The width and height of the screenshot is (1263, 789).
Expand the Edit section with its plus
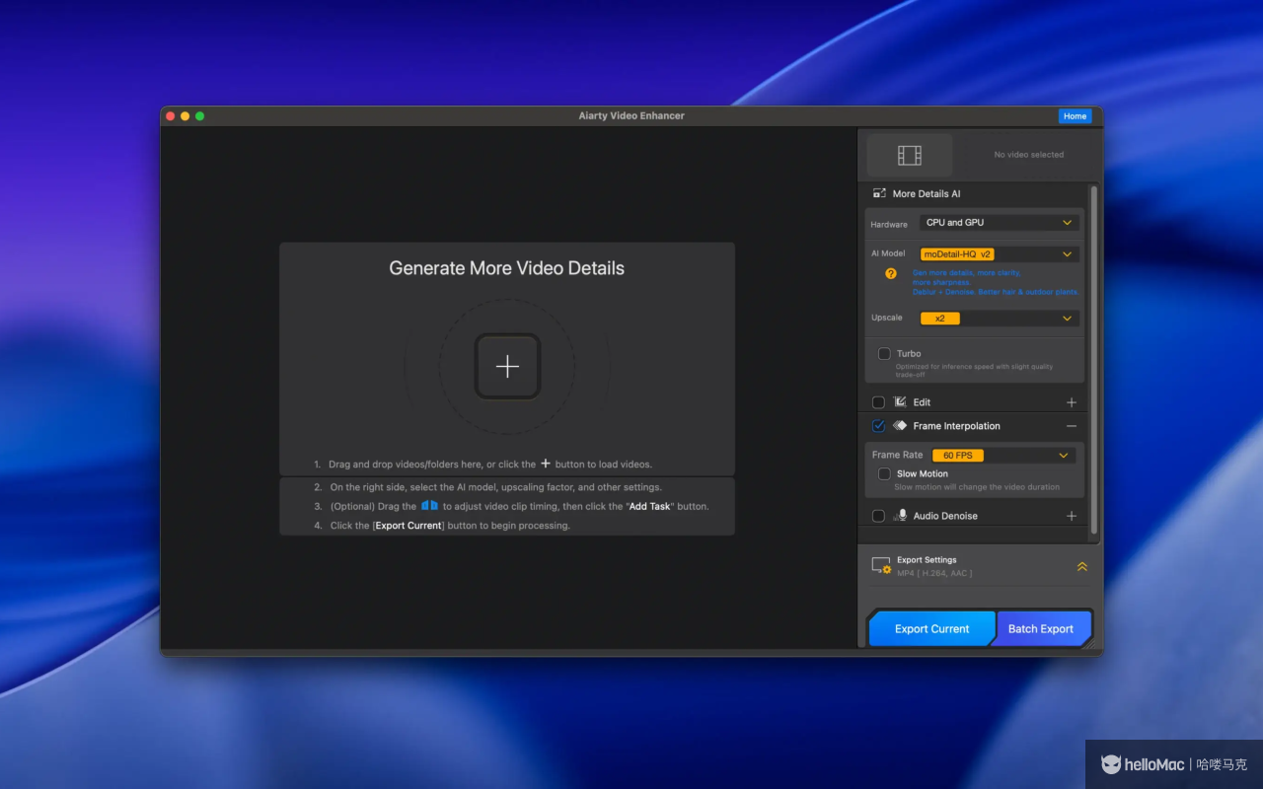click(x=1072, y=402)
